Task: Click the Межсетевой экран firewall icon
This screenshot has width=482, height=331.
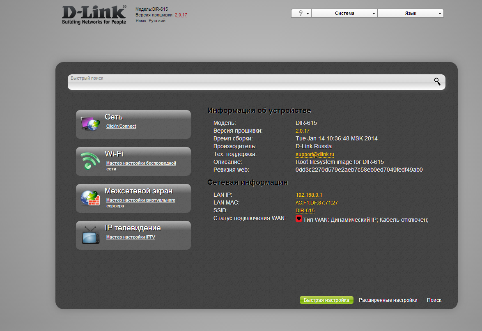Action: click(x=90, y=198)
